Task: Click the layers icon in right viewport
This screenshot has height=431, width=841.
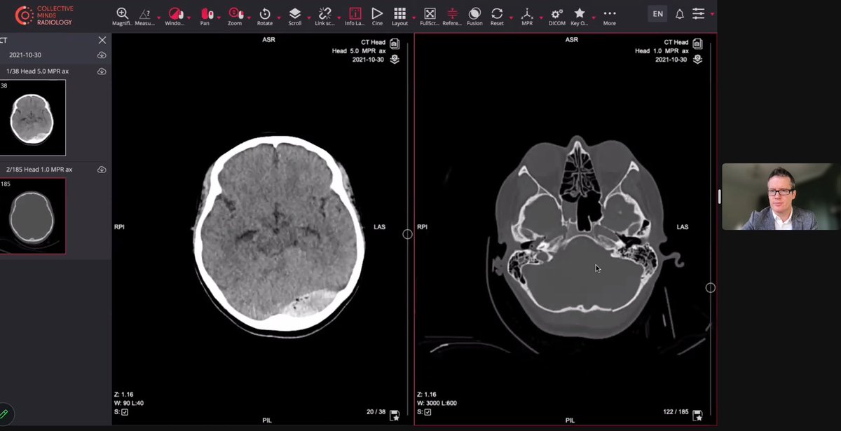Action: click(x=698, y=60)
